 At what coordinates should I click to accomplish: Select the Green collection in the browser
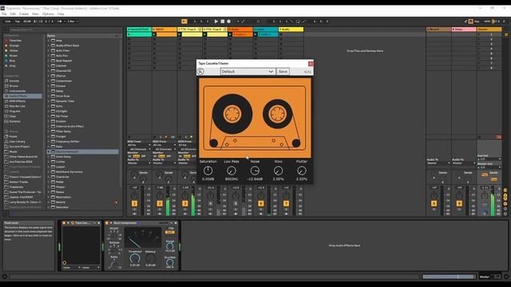[14, 56]
